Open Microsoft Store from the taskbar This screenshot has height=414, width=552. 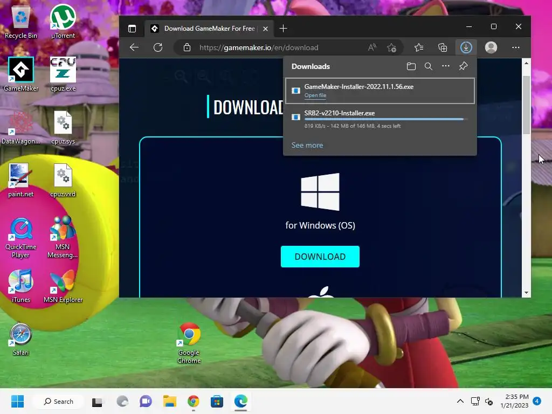[x=217, y=401]
